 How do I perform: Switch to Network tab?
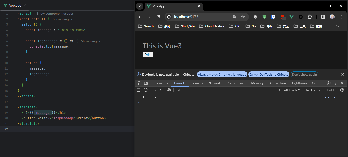(215, 83)
